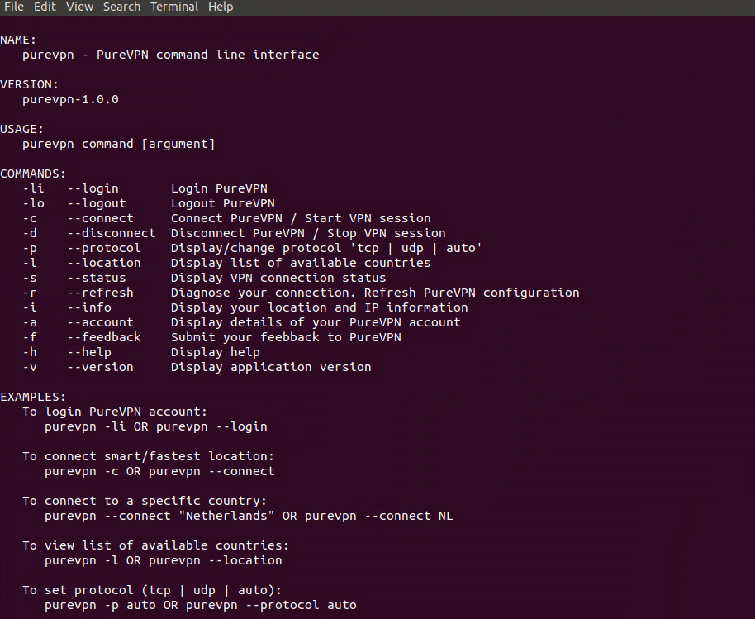Viewport: 755px width, 619px height.
Task: Click the 'USAGE:' heading text
Action: [x=21, y=130]
